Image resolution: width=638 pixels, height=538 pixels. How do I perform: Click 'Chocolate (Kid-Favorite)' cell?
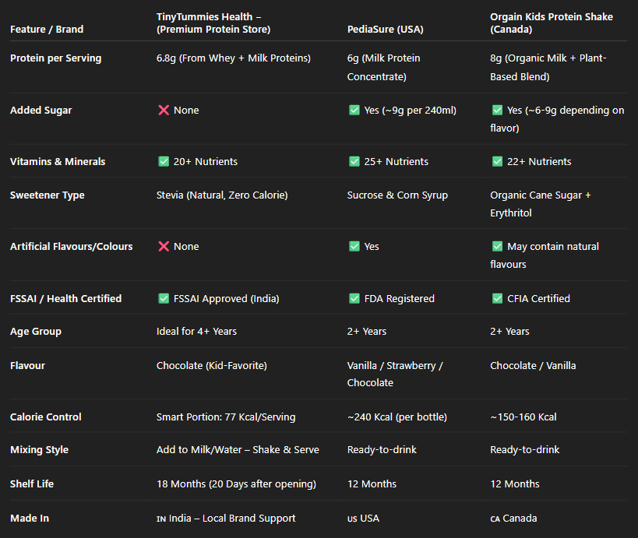point(212,366)
